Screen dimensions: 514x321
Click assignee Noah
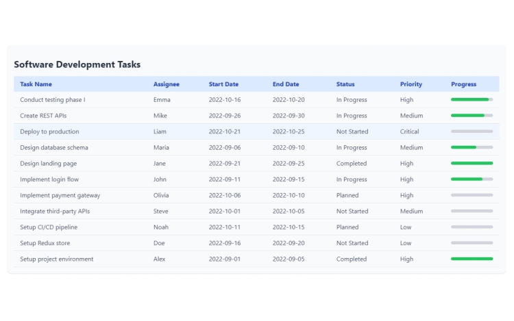click(x=160, y=227)
